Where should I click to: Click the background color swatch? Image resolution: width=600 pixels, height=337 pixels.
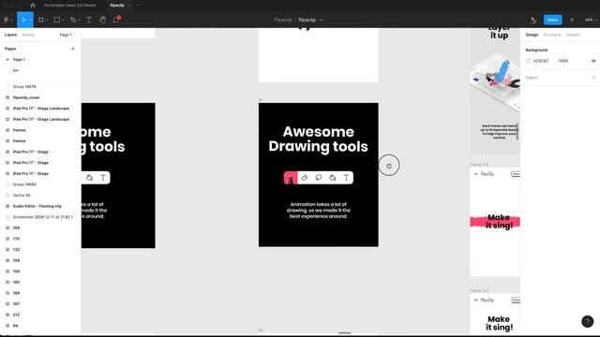[x=529, y=61]
